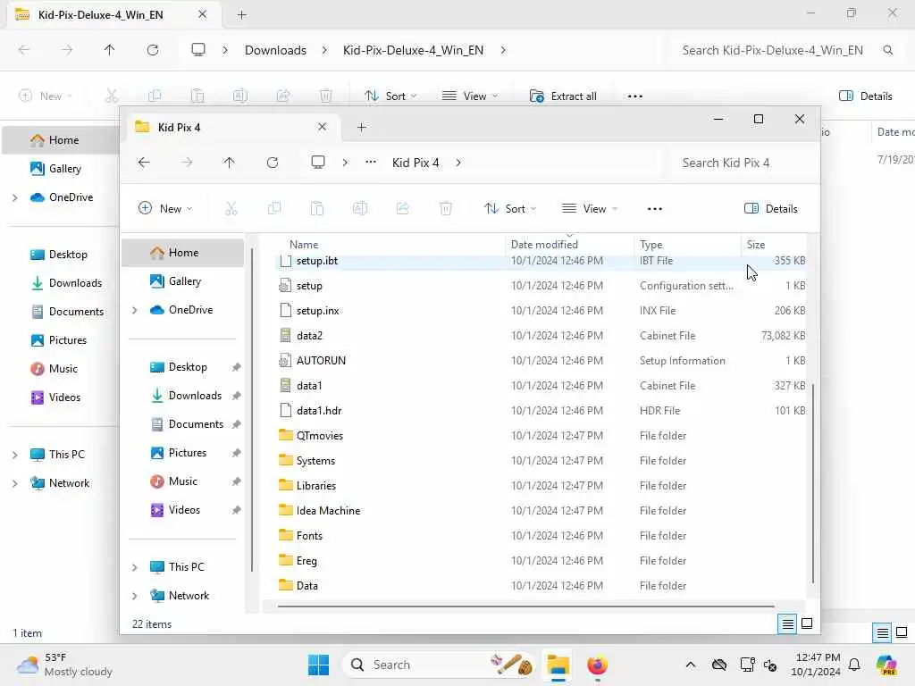The height and width of the screenshot is (686, 915).
Task: Go up a folder in the background window
Action: (x=110, y=50)
